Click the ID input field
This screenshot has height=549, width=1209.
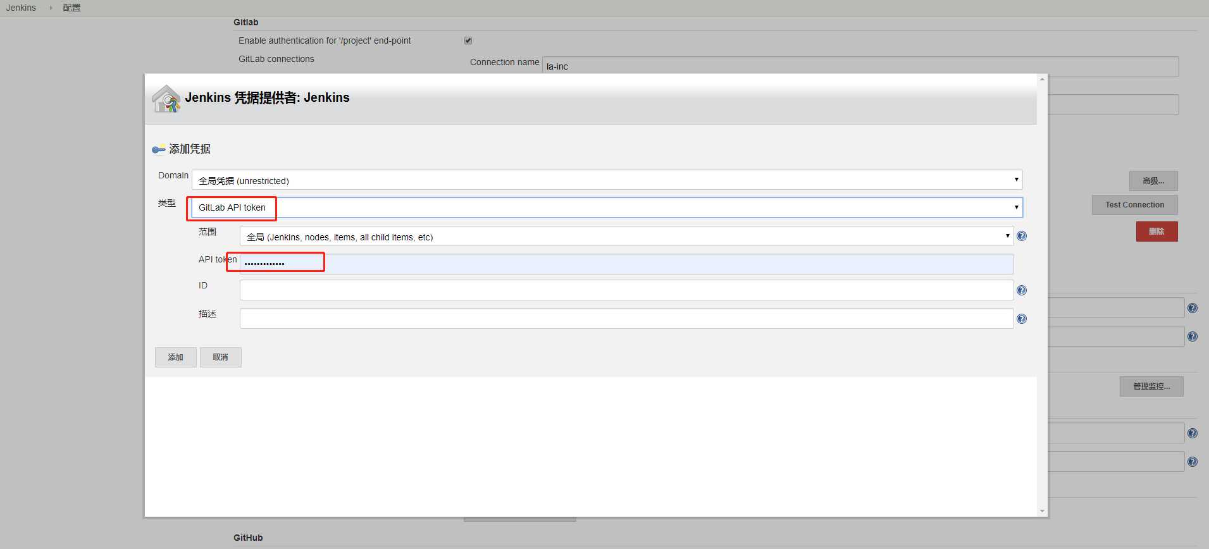point(626,290)
